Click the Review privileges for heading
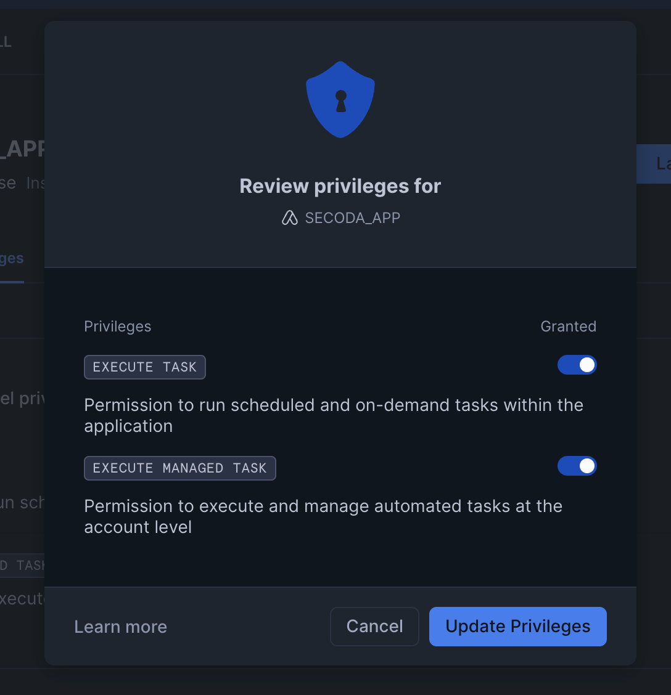The image size is (671, 695). click(340, 186)
